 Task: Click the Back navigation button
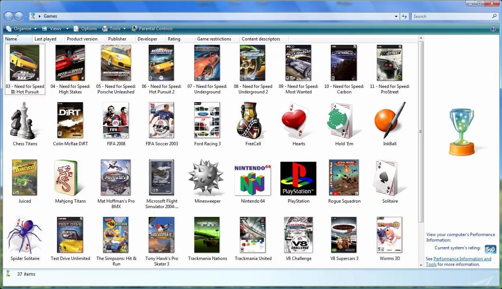tap(8, 16)
